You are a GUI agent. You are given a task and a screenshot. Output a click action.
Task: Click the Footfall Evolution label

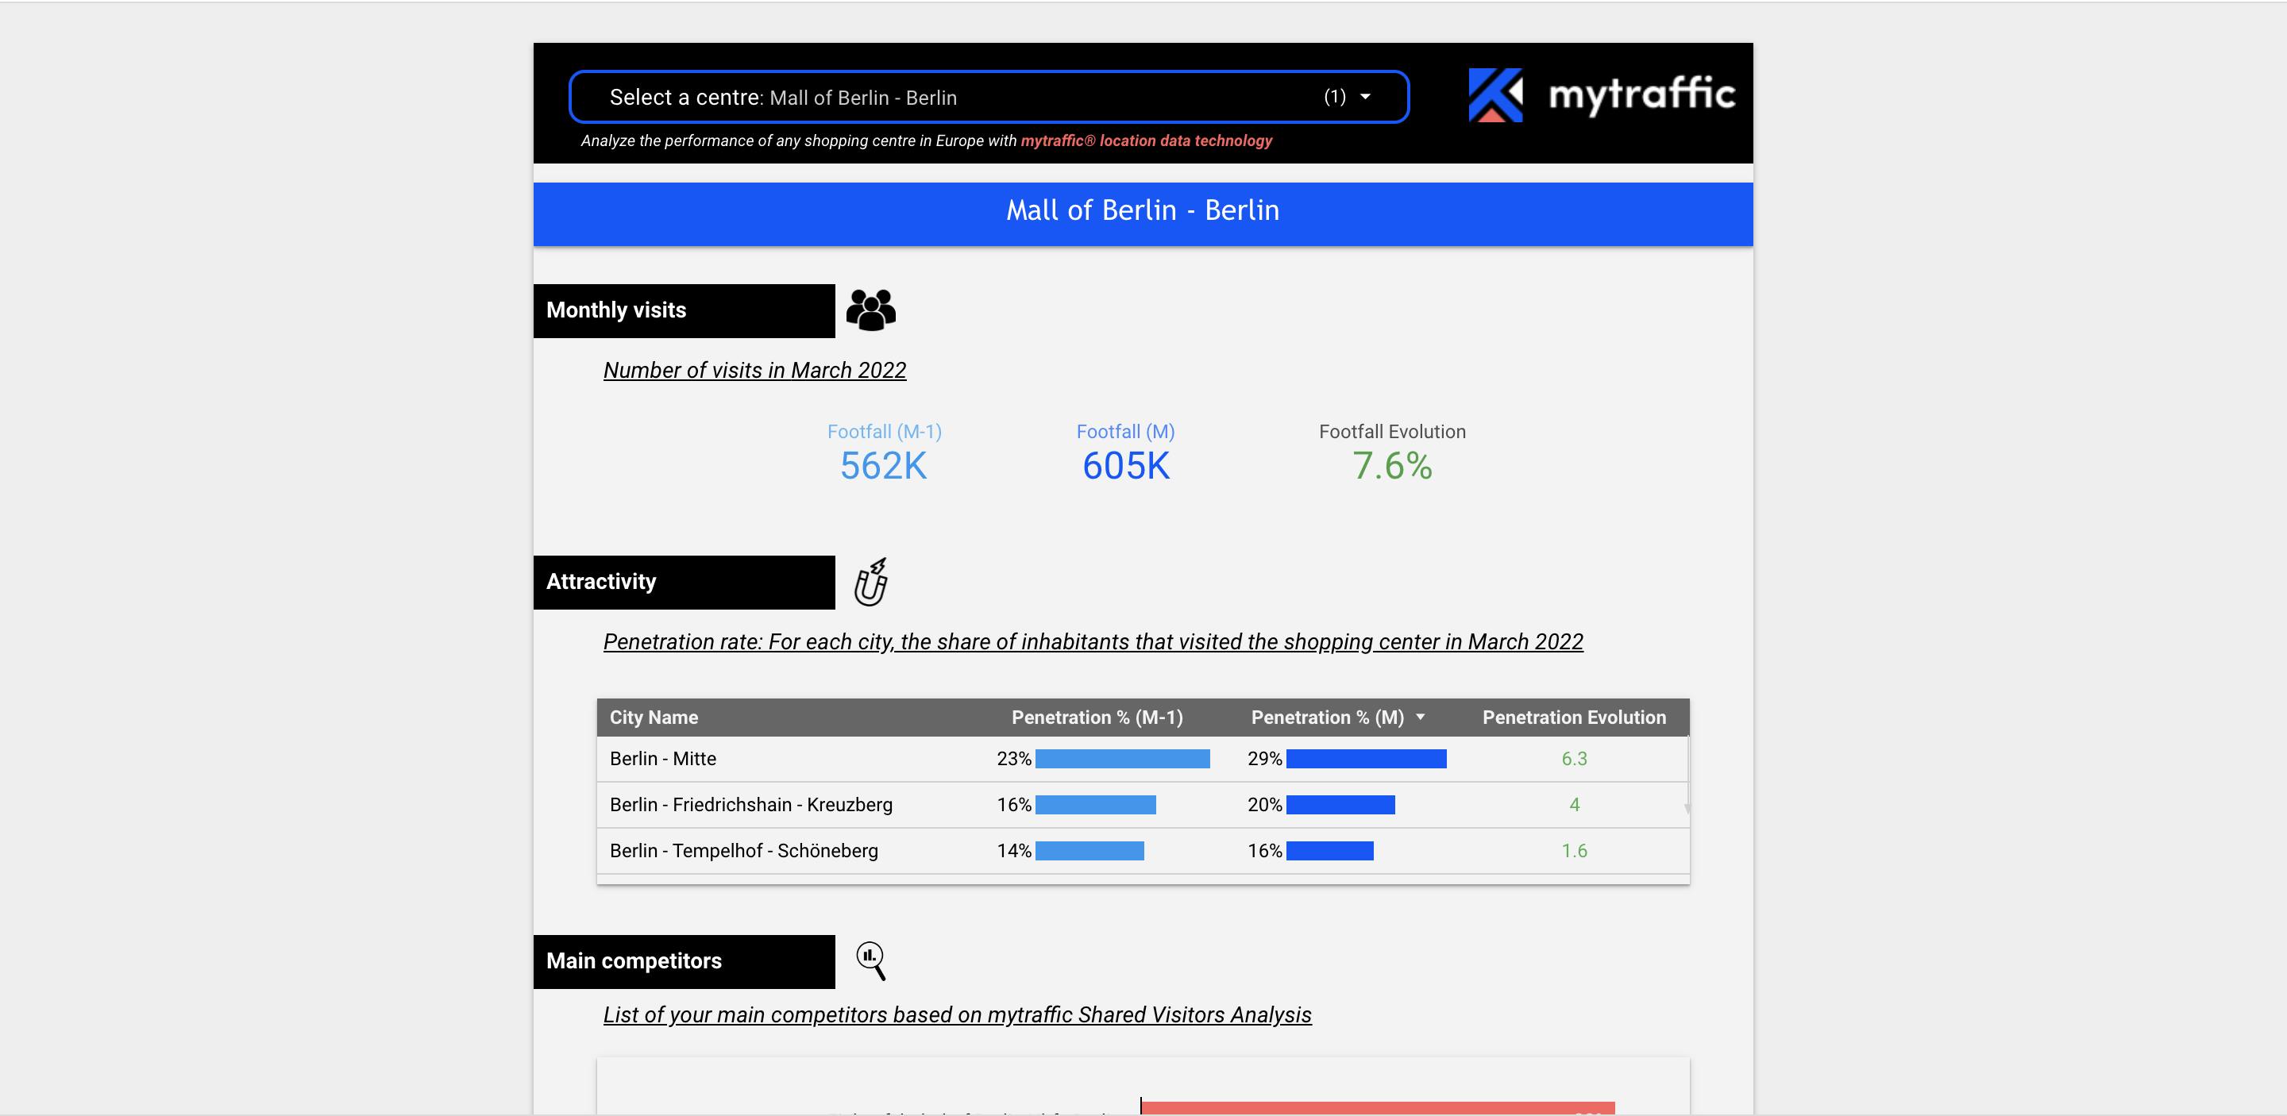[x=1392, y=431]
